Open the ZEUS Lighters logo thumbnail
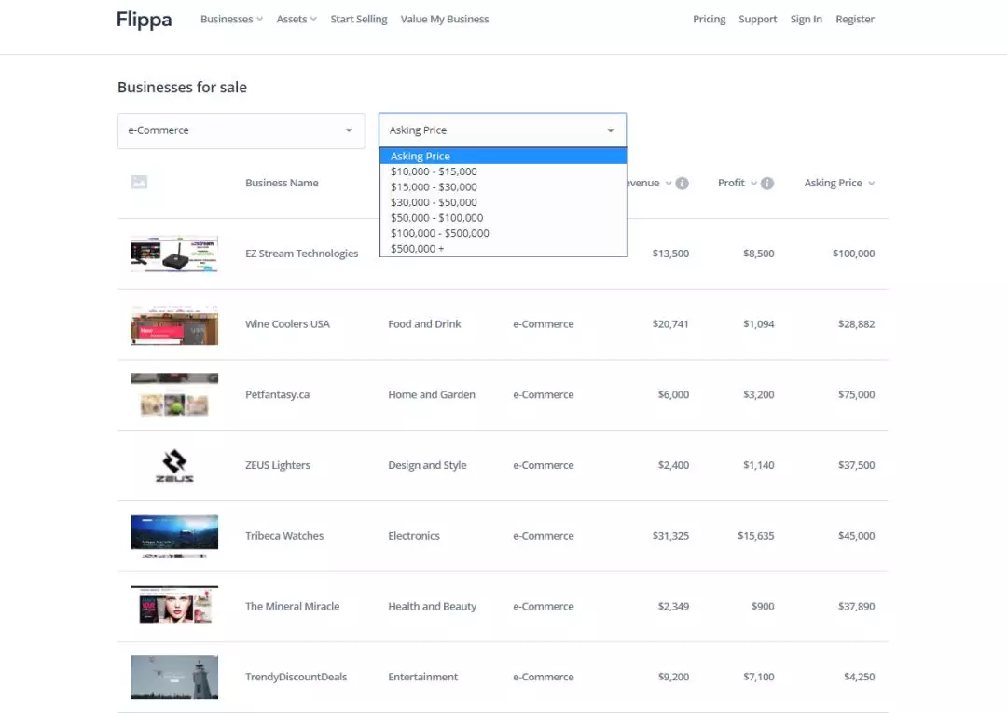Image resolution: width=1007 pixels, height=713 pixels. (174, 465)
